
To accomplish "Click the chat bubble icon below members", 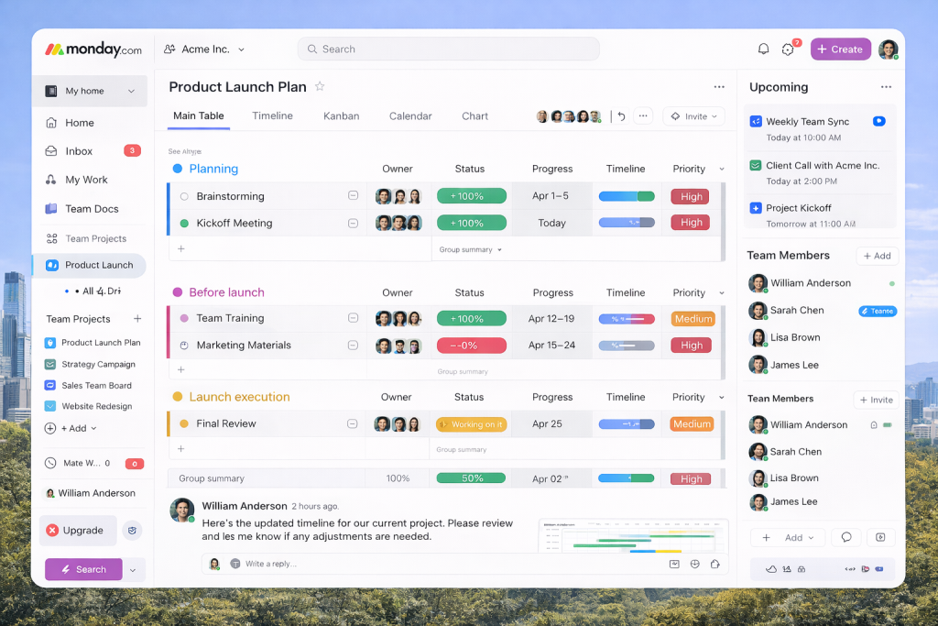I will click(845, 538).
